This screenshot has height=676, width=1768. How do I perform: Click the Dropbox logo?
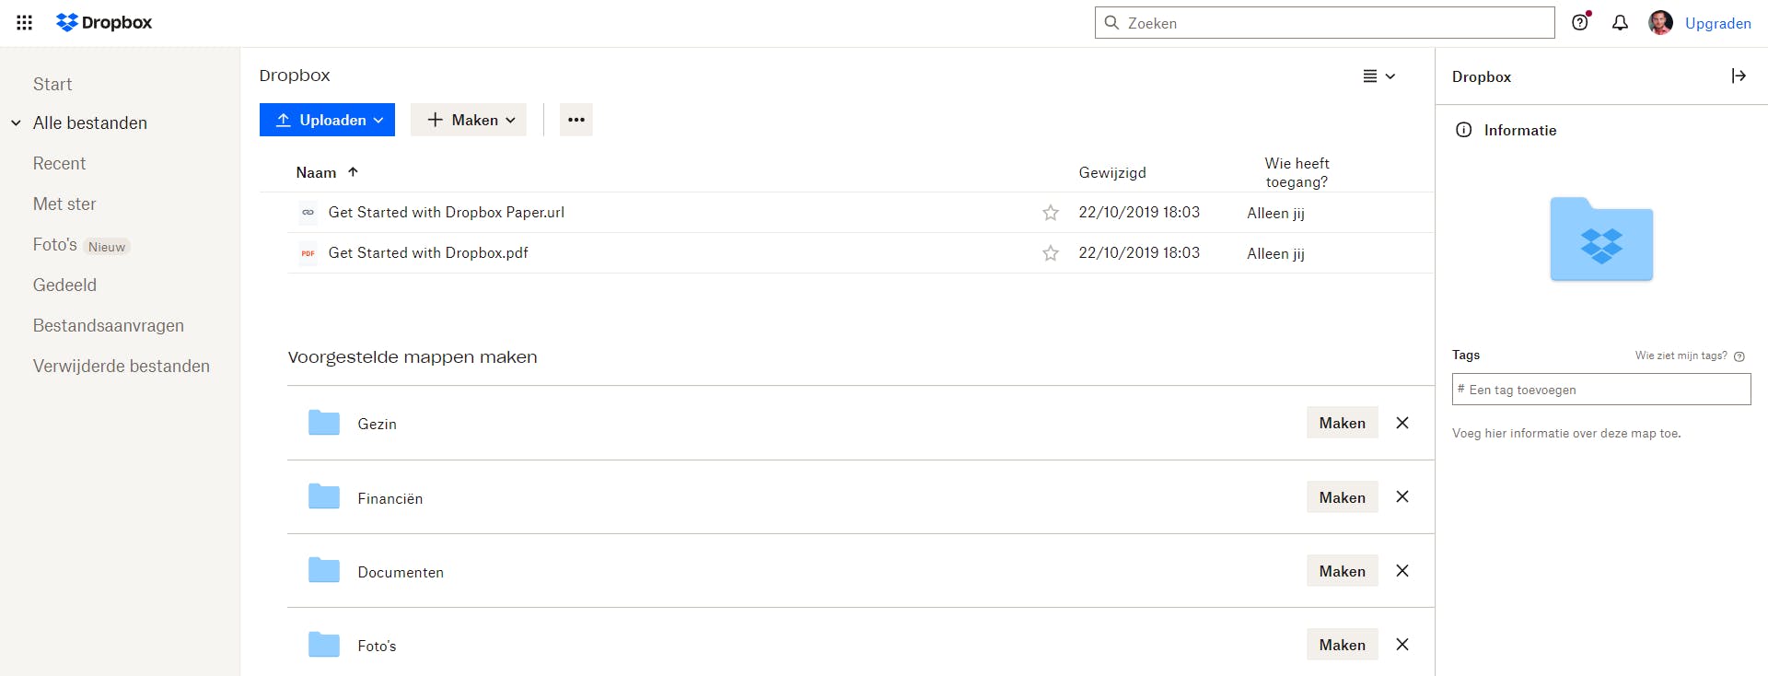[x=104, y=23]
